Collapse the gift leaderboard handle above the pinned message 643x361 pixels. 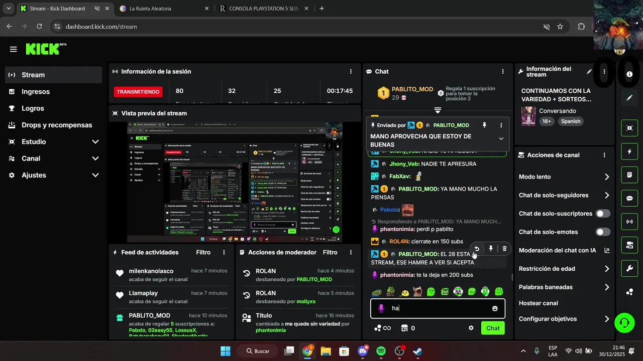(x=438, y=110)
